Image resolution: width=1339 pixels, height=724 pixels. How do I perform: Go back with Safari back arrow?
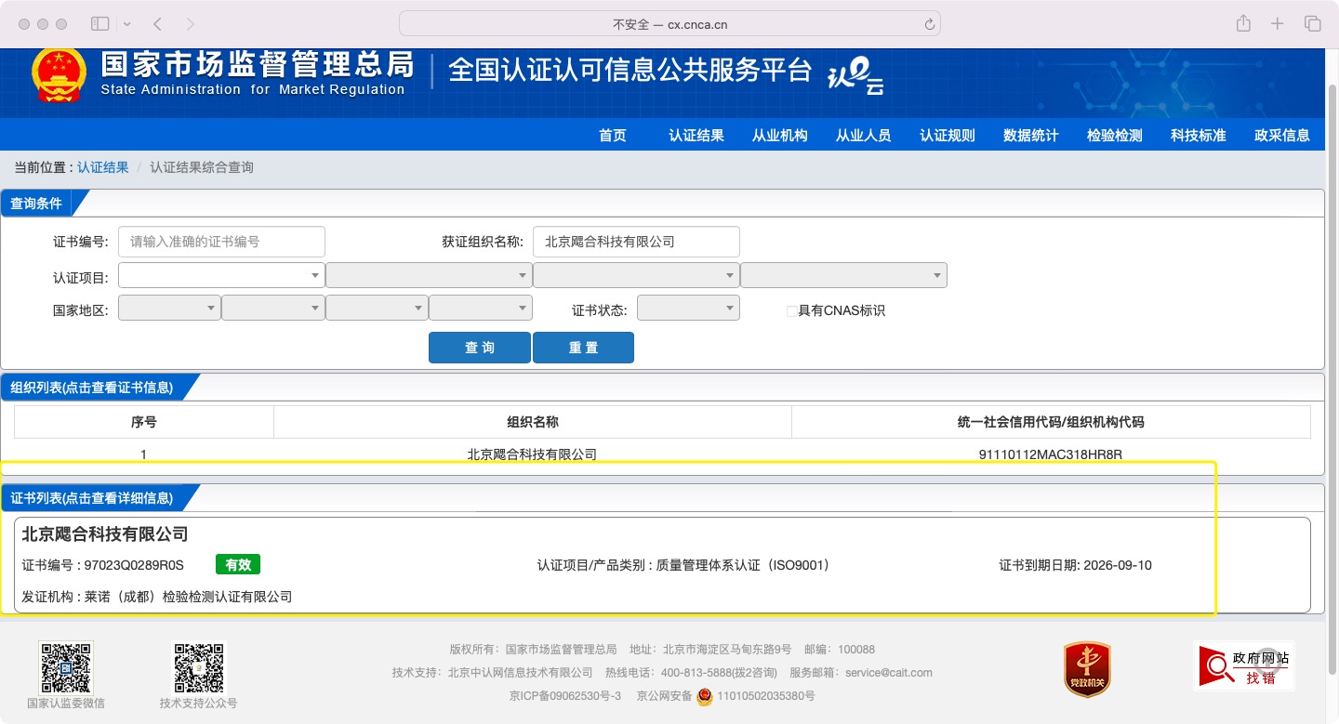pyautogui.click(x=157, y=23)
